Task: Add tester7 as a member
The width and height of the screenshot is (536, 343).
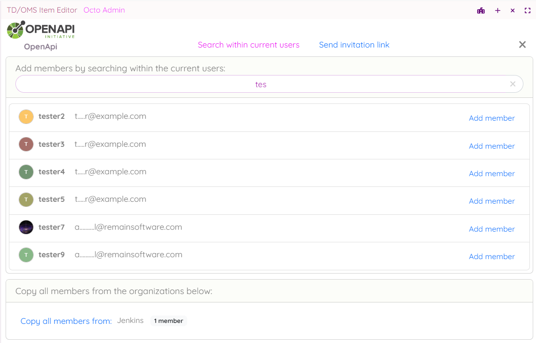Action: click(x=492, y=229)
